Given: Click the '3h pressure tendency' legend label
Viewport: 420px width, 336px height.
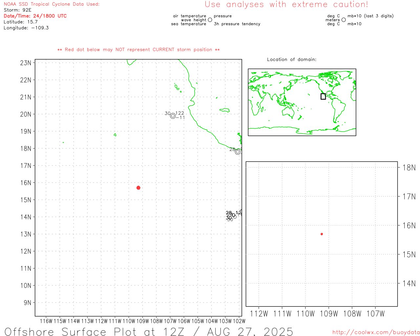Looking at the screenshot, I should pyautogui.click(x=237, y=24).
